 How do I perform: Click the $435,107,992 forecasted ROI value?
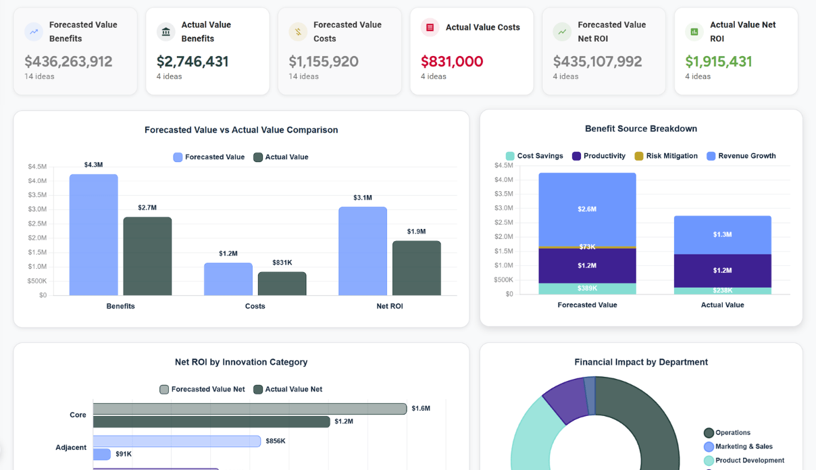[597, 61]
